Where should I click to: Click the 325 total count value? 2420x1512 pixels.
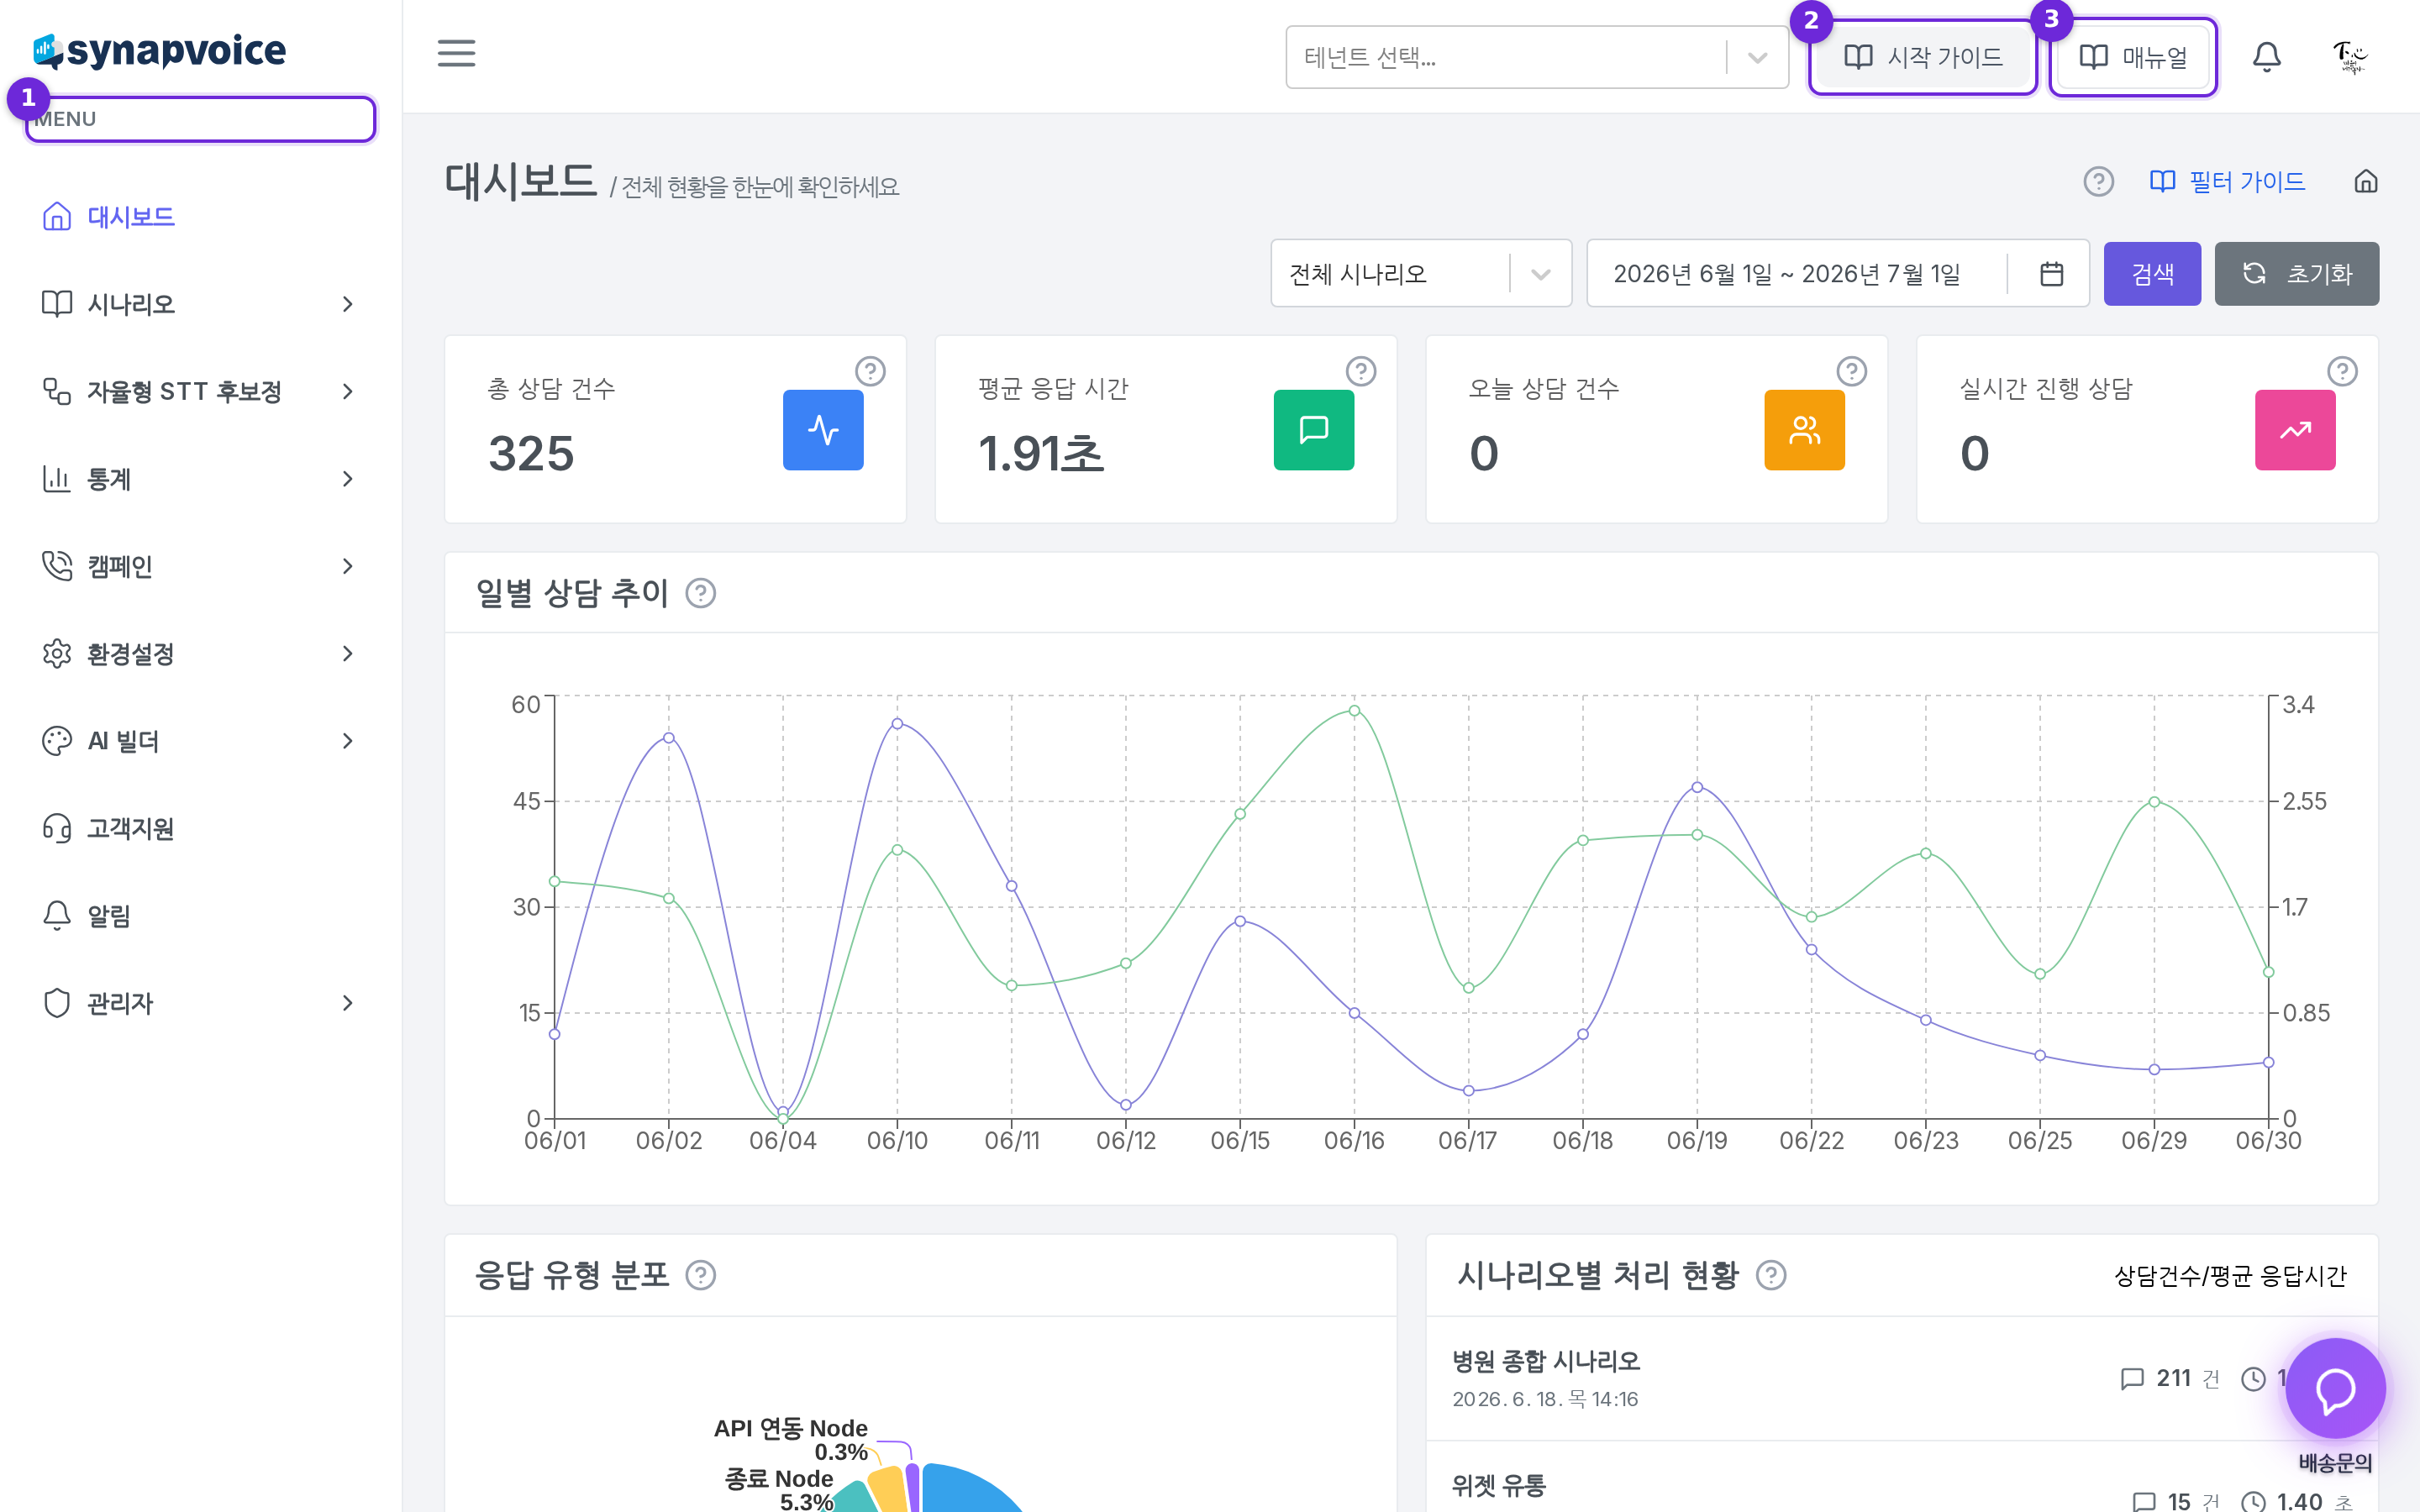[531, 453]
